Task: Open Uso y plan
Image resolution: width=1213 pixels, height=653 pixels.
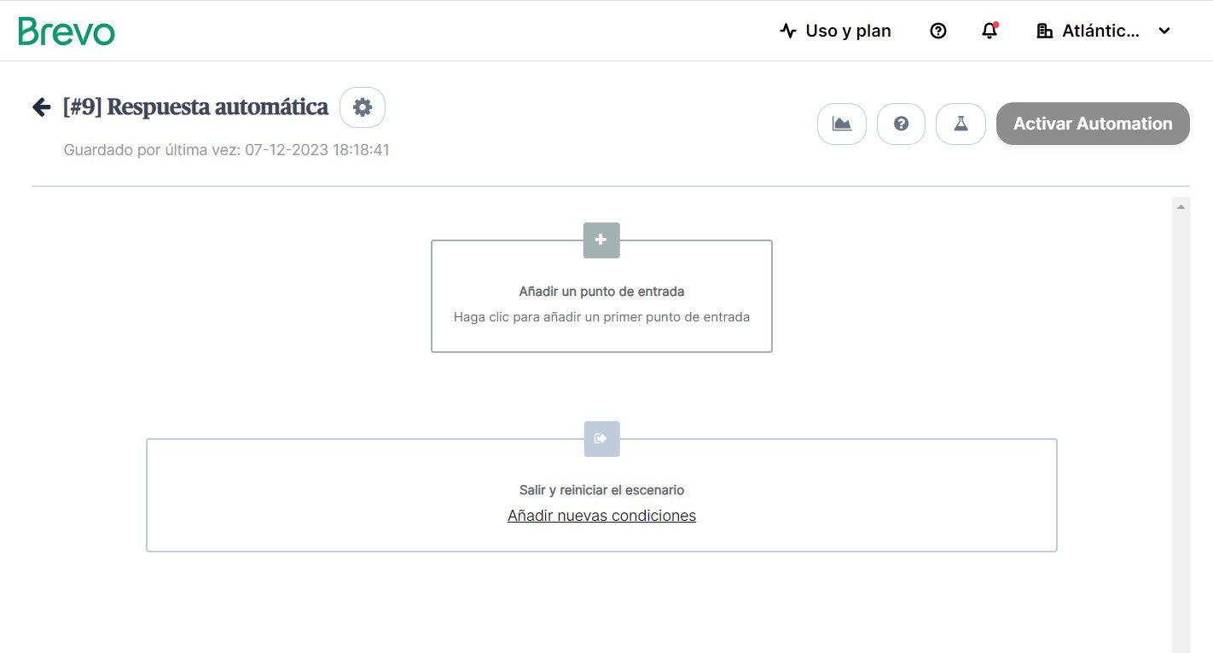Action: pyautogui.click(x=835, y=31)
